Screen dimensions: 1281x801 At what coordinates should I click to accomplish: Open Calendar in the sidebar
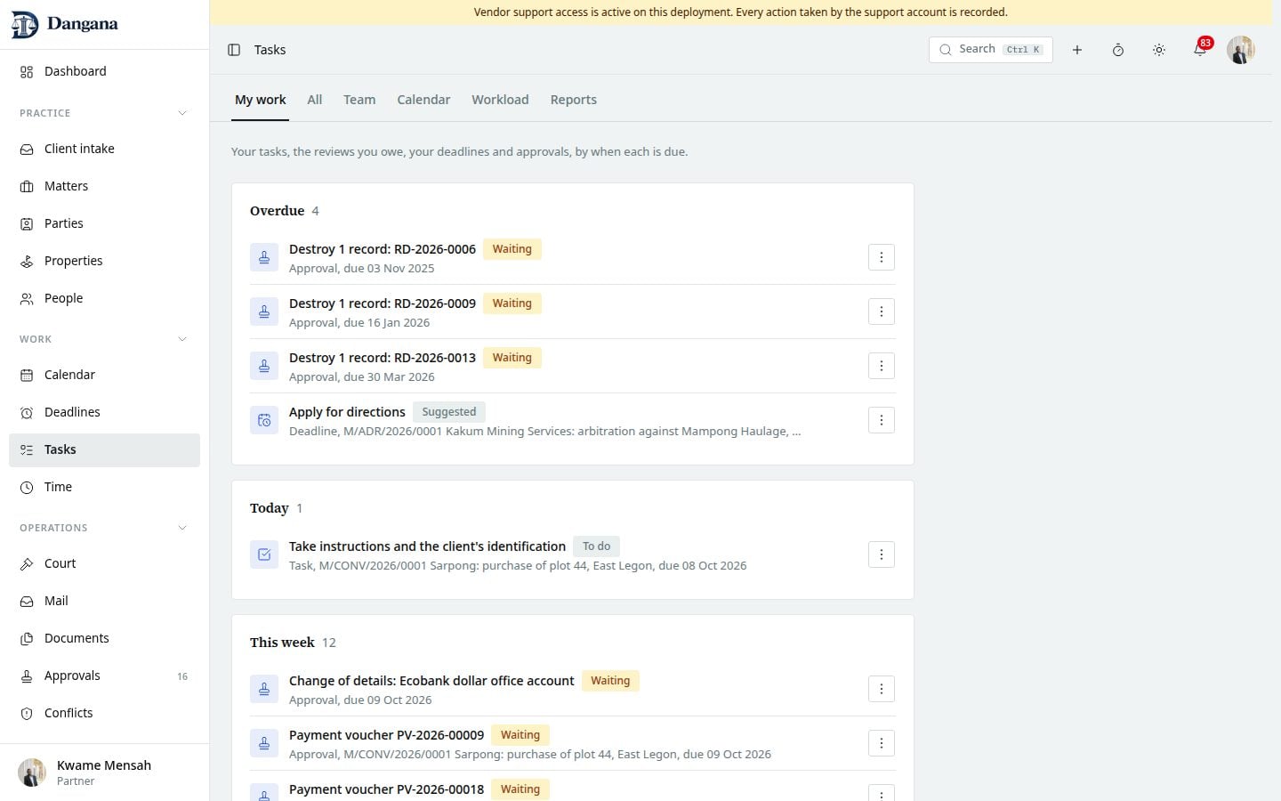[104, 375]
